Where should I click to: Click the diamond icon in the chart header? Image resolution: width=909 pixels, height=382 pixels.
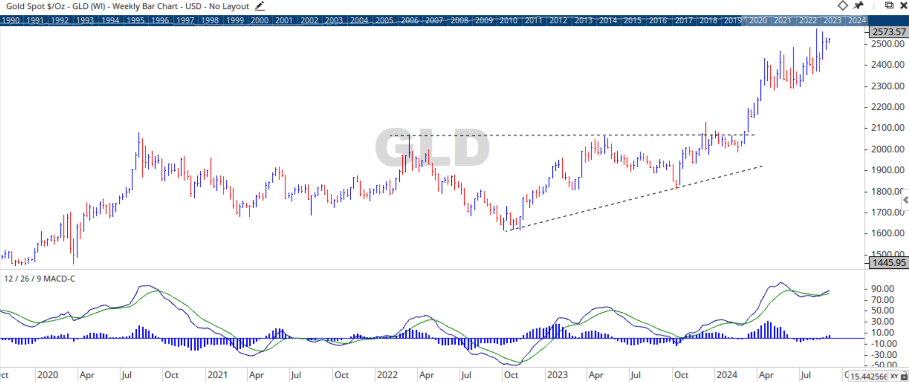843,5
